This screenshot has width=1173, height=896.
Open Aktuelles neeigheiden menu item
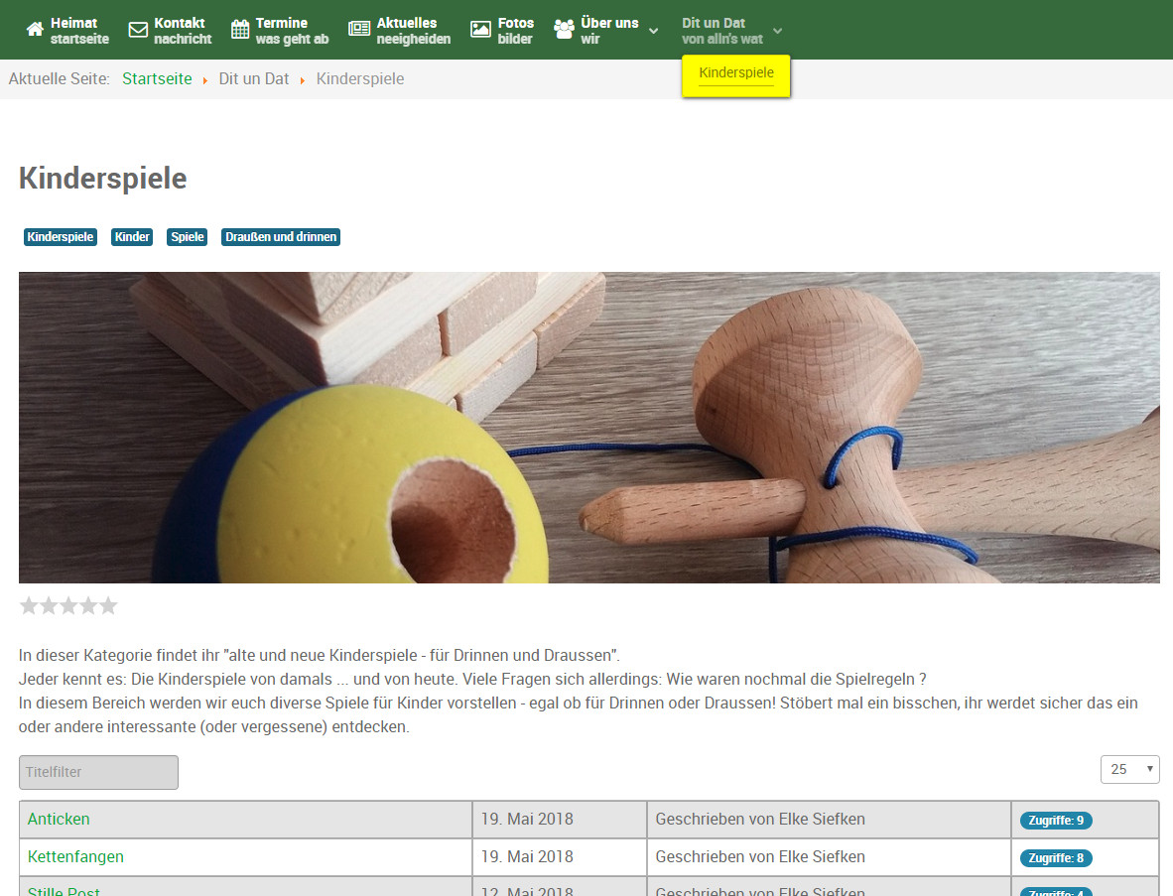[400, 31]
